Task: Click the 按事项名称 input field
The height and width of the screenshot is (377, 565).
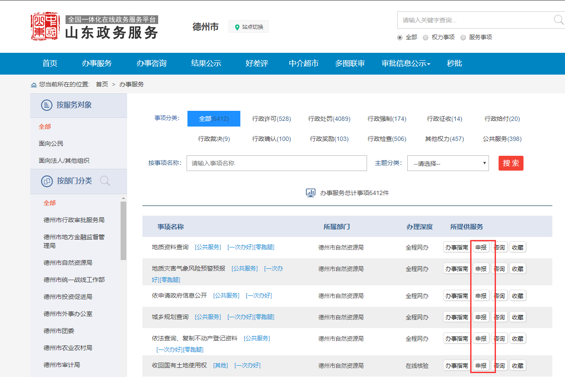Action: point(277,163)
